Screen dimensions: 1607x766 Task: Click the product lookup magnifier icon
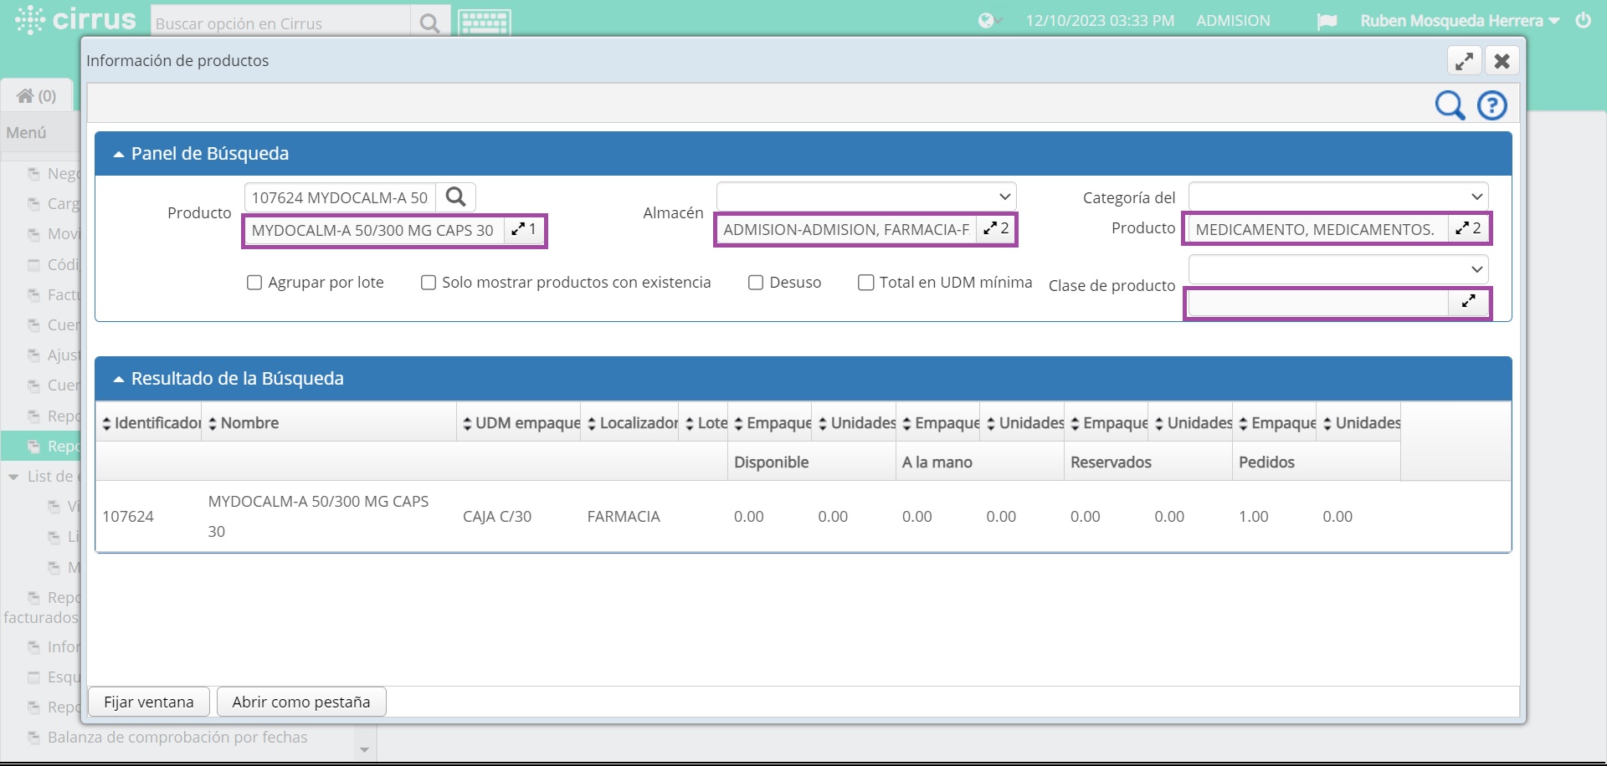point(455,197)
